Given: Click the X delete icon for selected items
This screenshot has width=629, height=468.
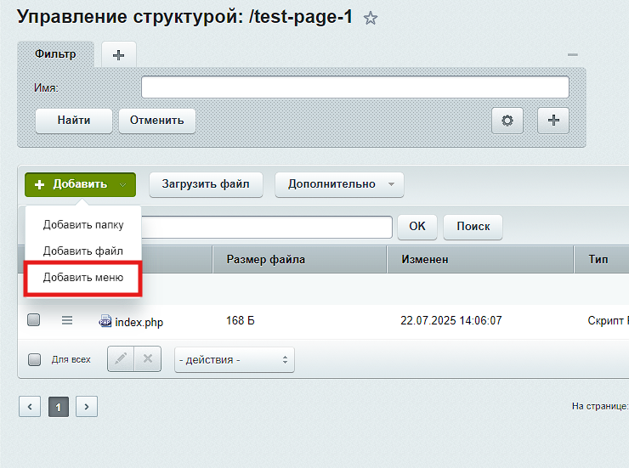Looking at the screenshot, I should point(148,359).
